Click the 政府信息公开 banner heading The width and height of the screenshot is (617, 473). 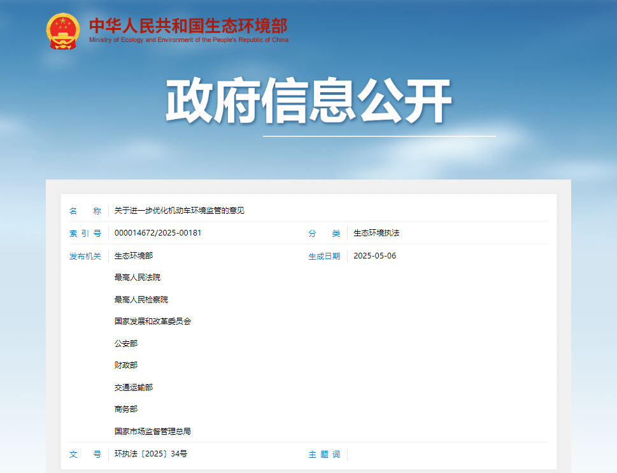click(308, 101)
